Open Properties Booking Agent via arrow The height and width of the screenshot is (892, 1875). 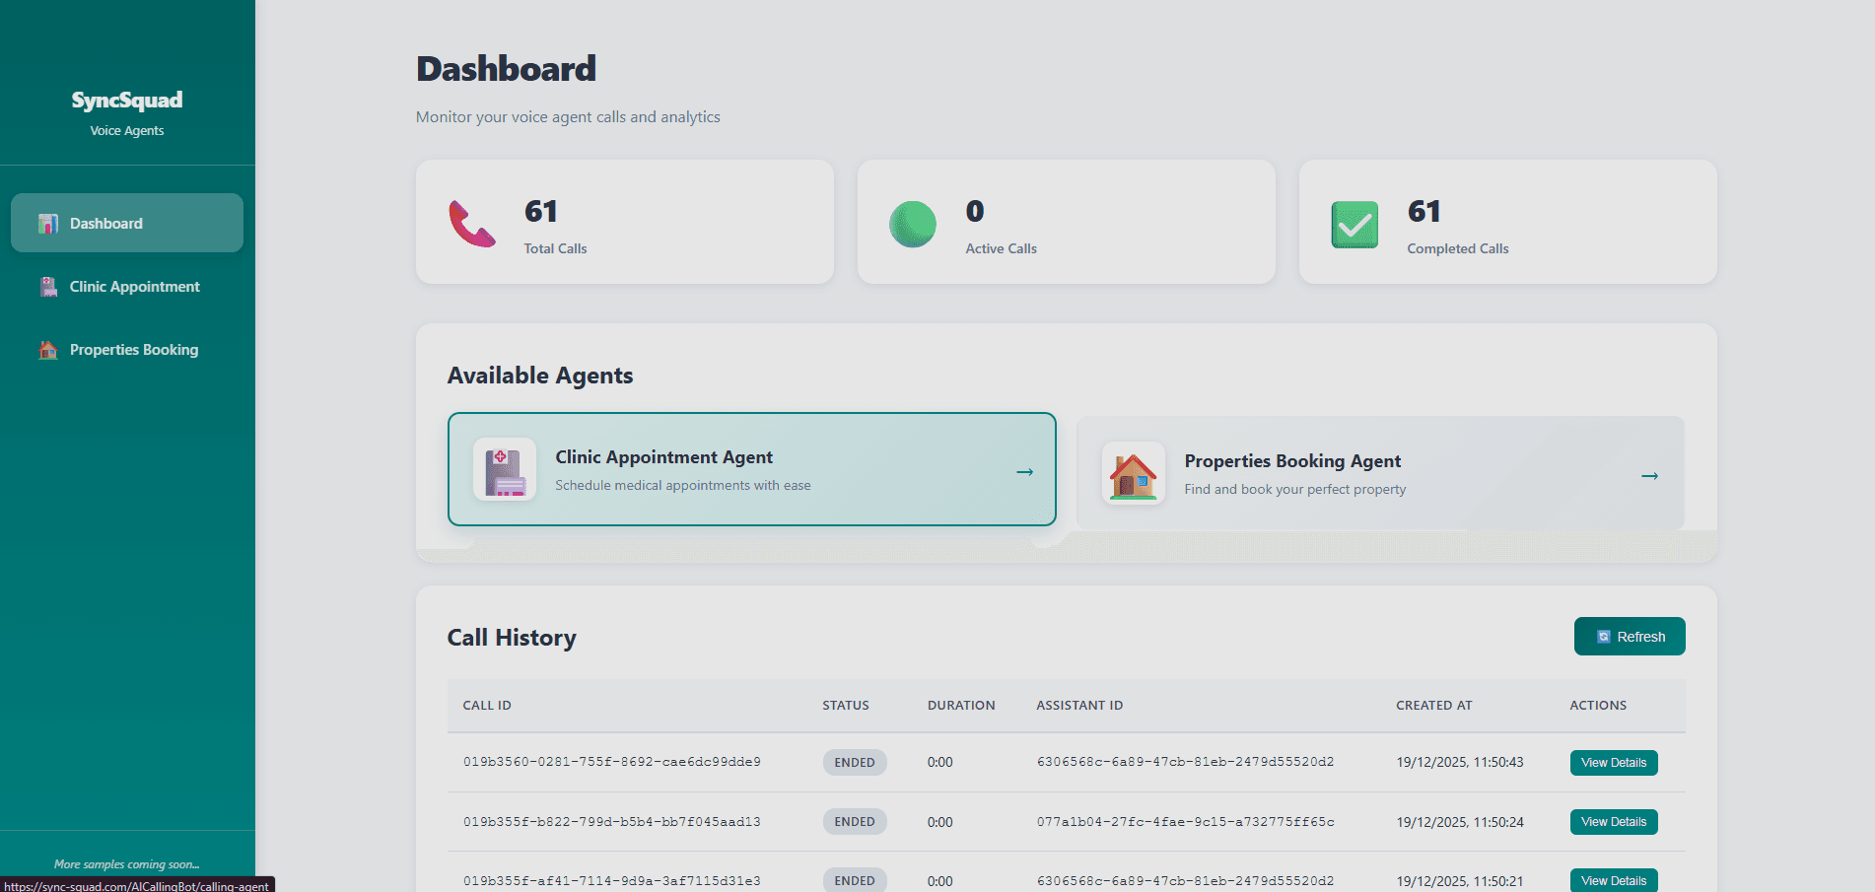tap(1649, 476)
